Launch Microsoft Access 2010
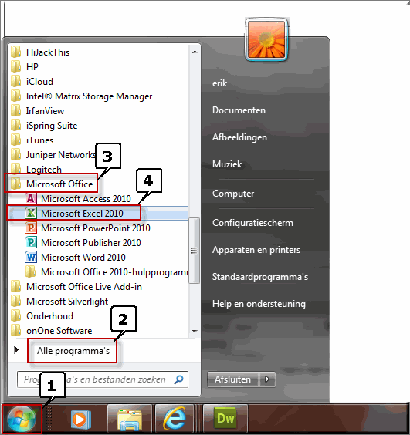This screenshot has height=435, width=410. (x=98, y=199)
